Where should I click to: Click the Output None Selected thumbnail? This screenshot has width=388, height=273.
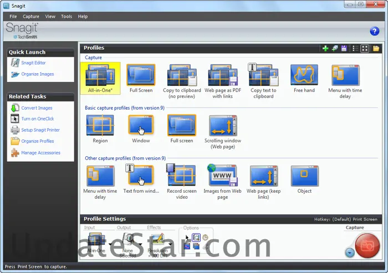pos(128,240)
